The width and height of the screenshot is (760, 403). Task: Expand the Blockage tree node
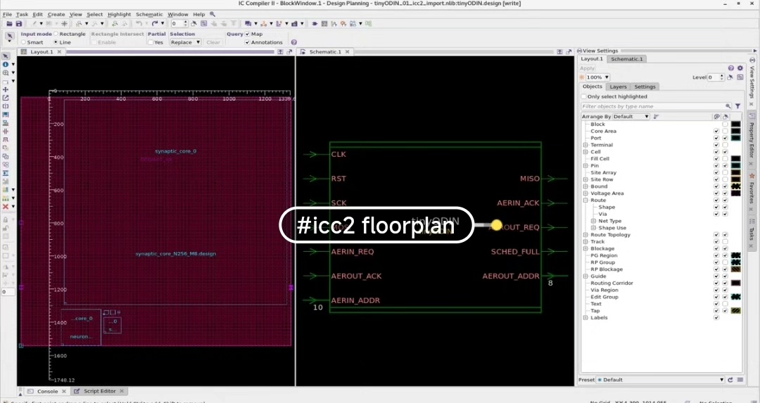[x=585, y=248]
